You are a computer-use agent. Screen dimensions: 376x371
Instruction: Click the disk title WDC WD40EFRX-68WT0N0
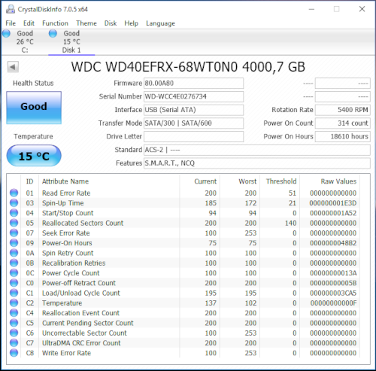point(154,67)
